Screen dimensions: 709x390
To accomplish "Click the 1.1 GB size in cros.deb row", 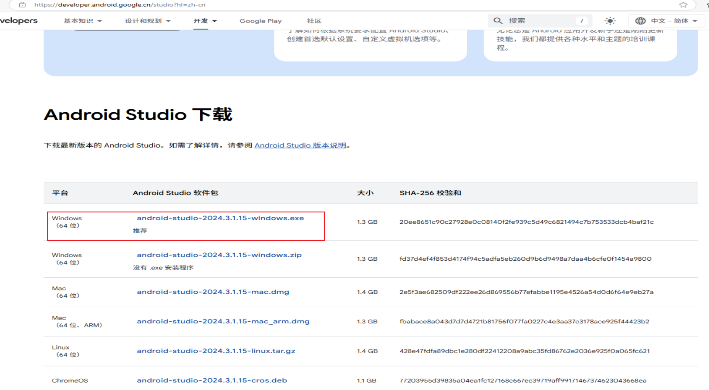I will click(367, 380).
